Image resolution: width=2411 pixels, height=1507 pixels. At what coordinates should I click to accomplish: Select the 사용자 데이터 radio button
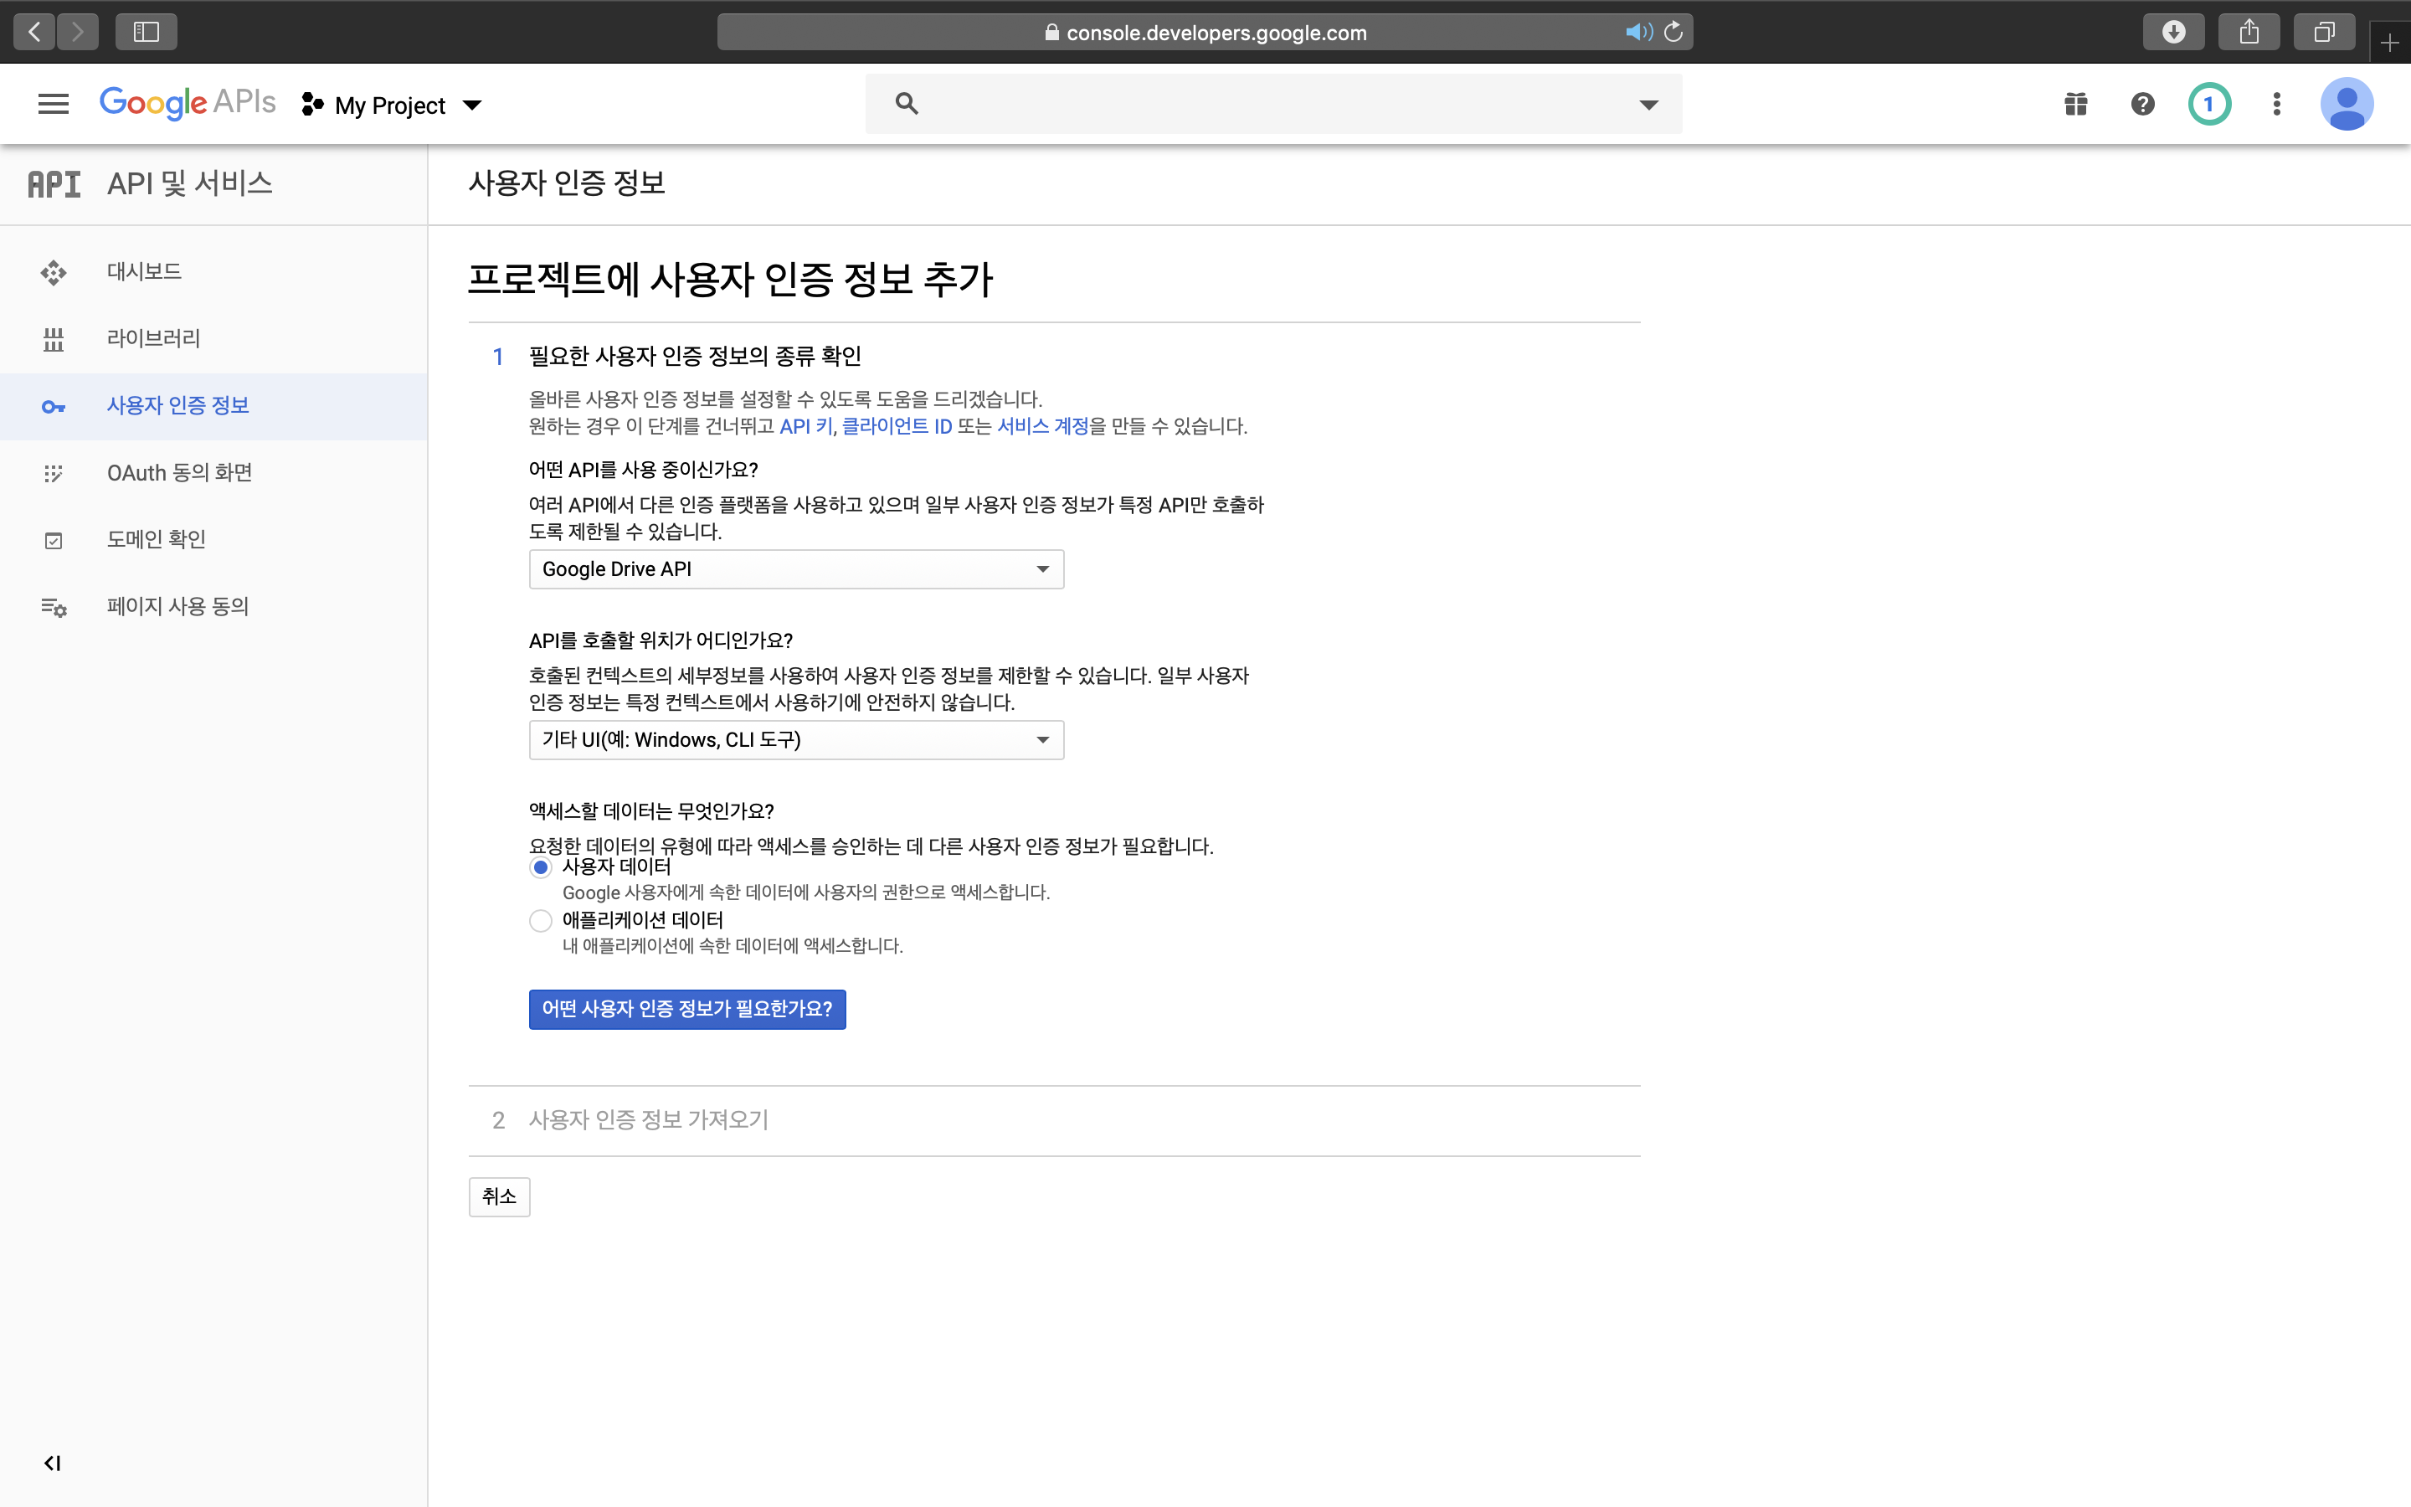(540, 867)
